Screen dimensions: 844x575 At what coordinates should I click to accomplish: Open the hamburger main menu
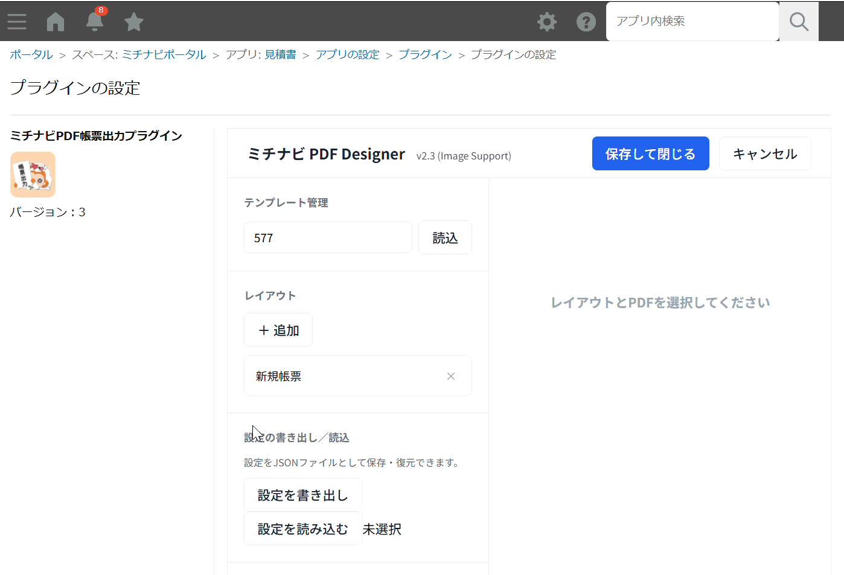pyautogui.click(x=17, y=22)
